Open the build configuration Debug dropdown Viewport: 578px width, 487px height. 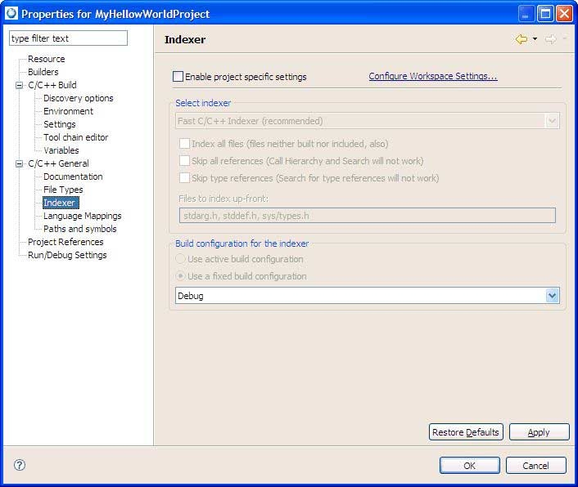[x=552, y=296]
